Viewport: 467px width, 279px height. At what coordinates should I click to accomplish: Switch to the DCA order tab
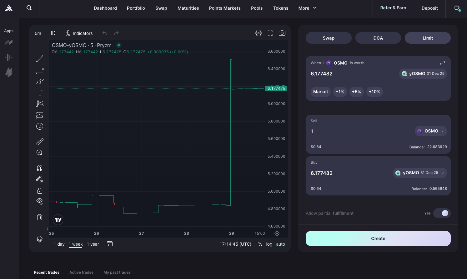[378, 38]
